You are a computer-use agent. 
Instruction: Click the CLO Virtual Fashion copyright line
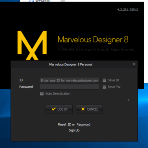(96, 50)
